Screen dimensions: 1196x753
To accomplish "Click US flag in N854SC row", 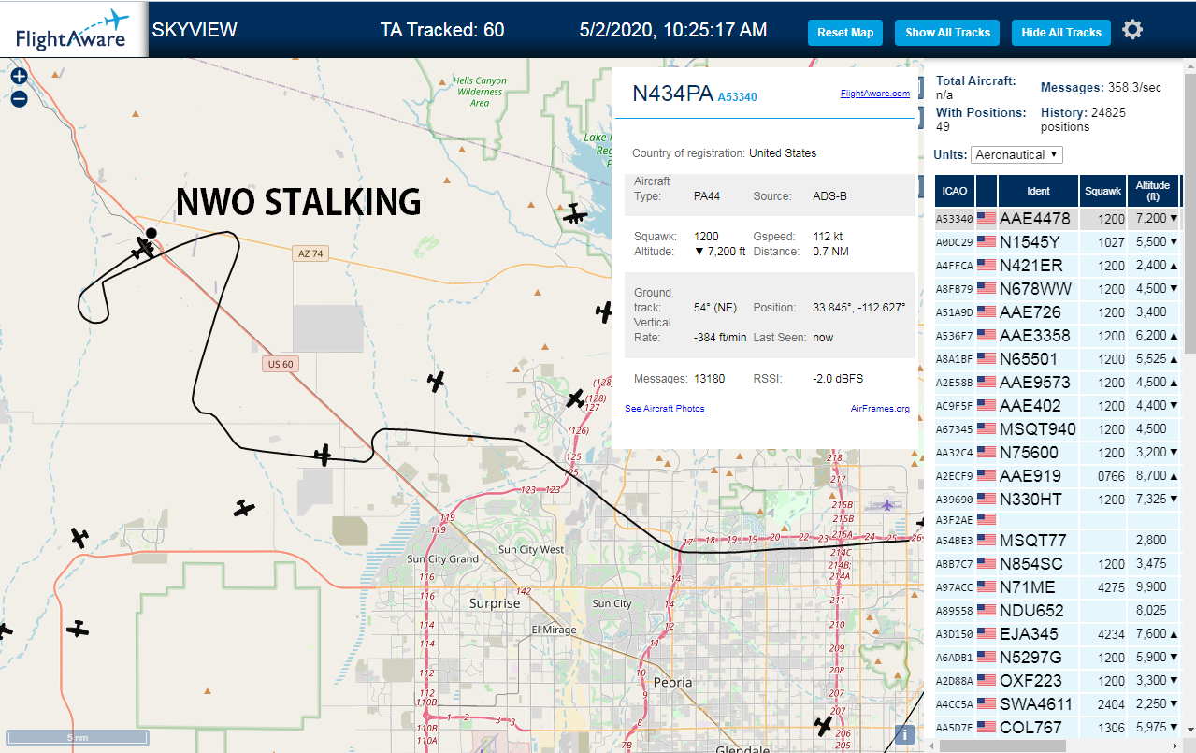I will click(987, 564).
